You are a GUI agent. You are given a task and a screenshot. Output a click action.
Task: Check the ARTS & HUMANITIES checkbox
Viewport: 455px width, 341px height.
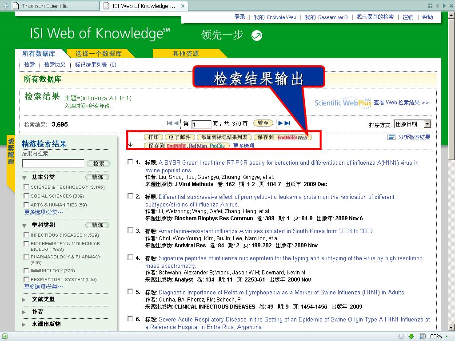click(x=26, y=205)
